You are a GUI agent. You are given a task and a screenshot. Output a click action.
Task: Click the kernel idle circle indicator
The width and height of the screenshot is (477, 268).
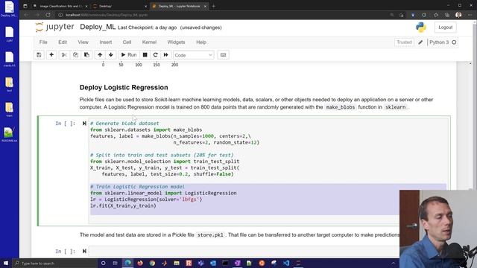(x=454, y=42)
